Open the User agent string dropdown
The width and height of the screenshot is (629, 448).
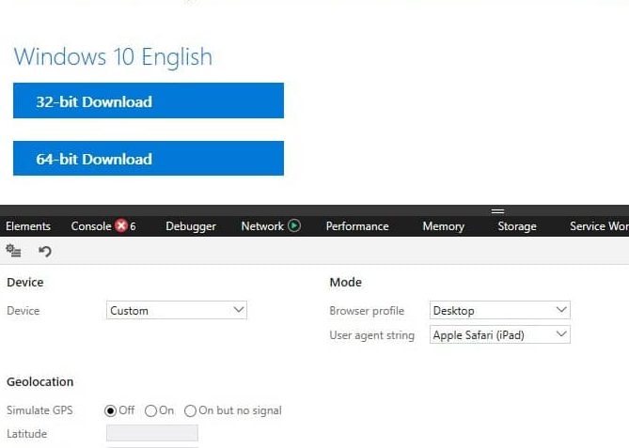499,334
